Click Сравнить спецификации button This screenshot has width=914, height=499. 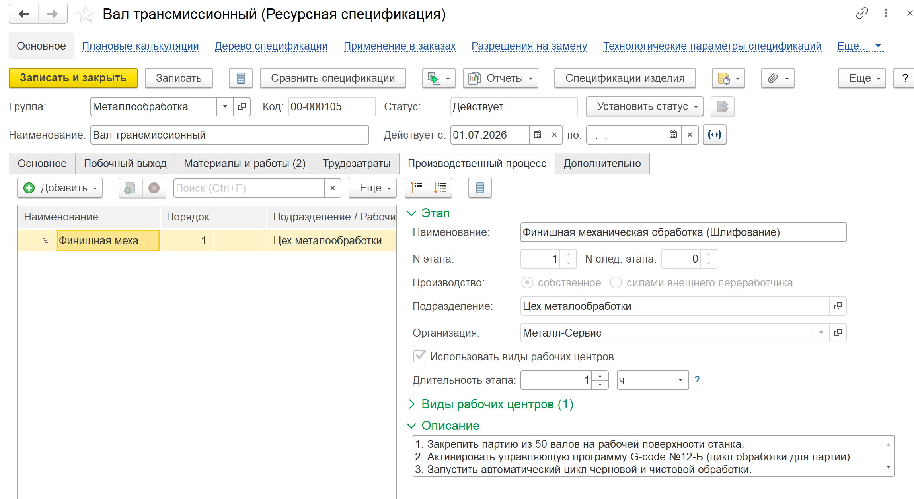click(333, 78)
